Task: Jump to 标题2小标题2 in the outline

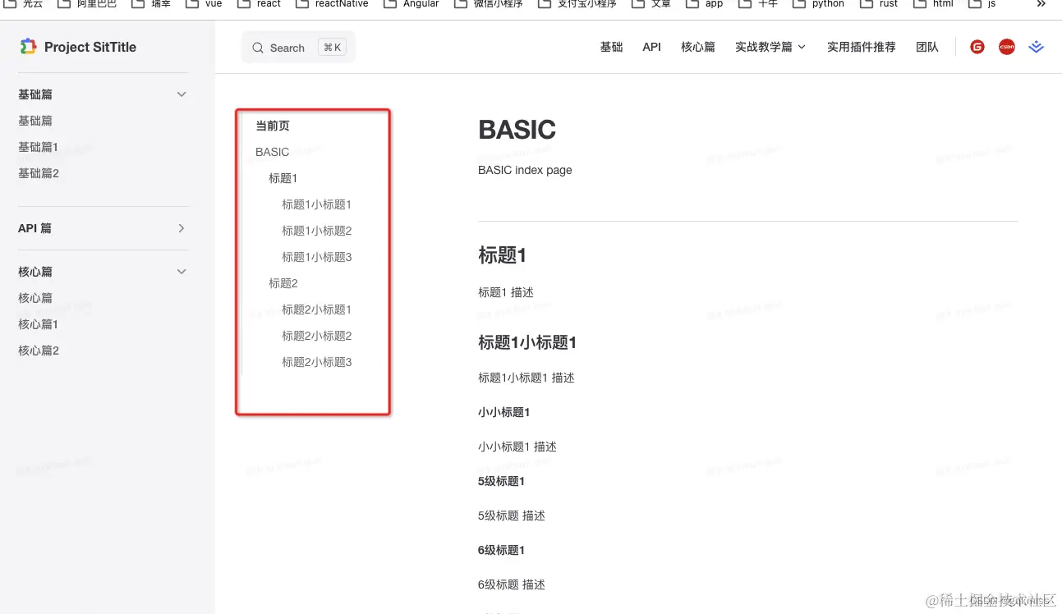Action: [317, 336]
